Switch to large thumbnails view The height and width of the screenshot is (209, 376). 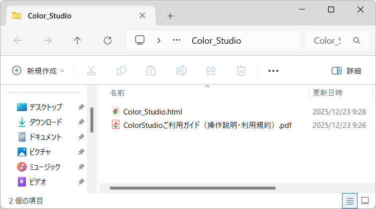[366, 201]
